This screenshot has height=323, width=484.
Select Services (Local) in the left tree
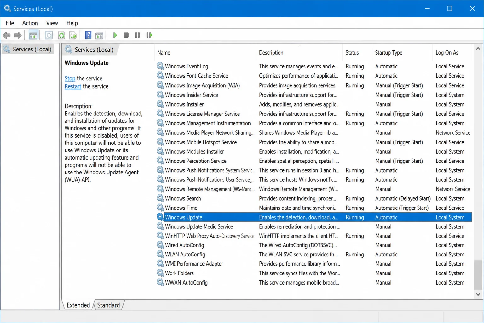point(28,49)
